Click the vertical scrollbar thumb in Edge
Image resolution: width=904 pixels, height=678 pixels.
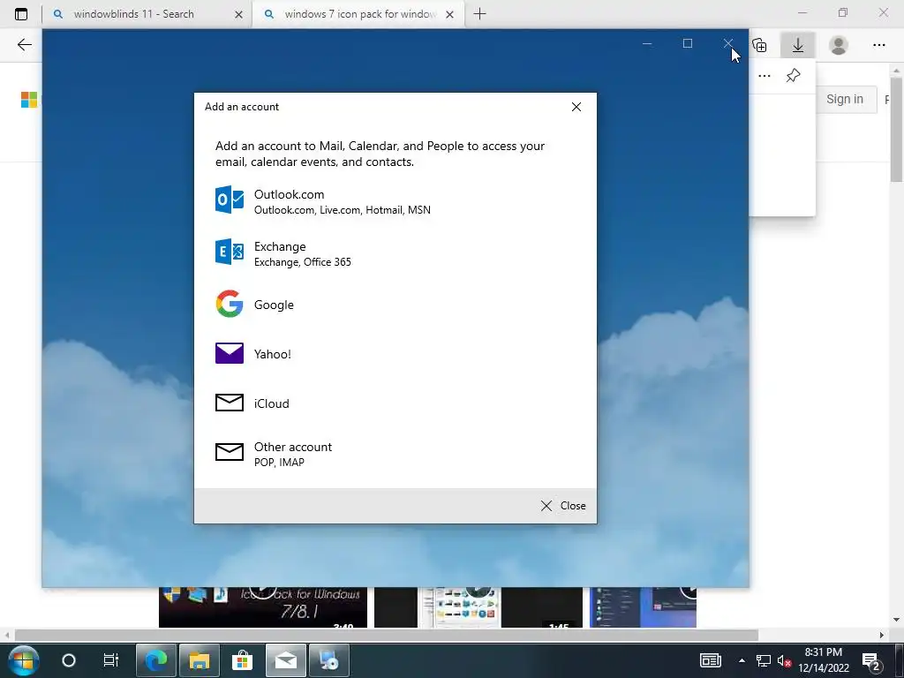click(x=896, y=130)
